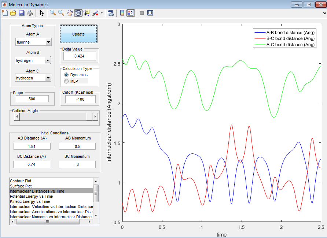
Task: Select the Dynamics calculation type
Action: [66, 75]
